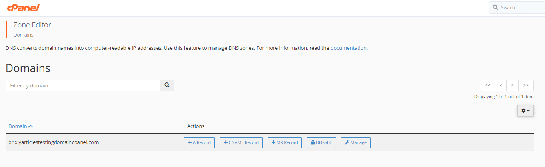Image resolution: width=545 pixels, height=167 pixels.
Task: Jump to the last results page
Action: [x=526, y=85]
